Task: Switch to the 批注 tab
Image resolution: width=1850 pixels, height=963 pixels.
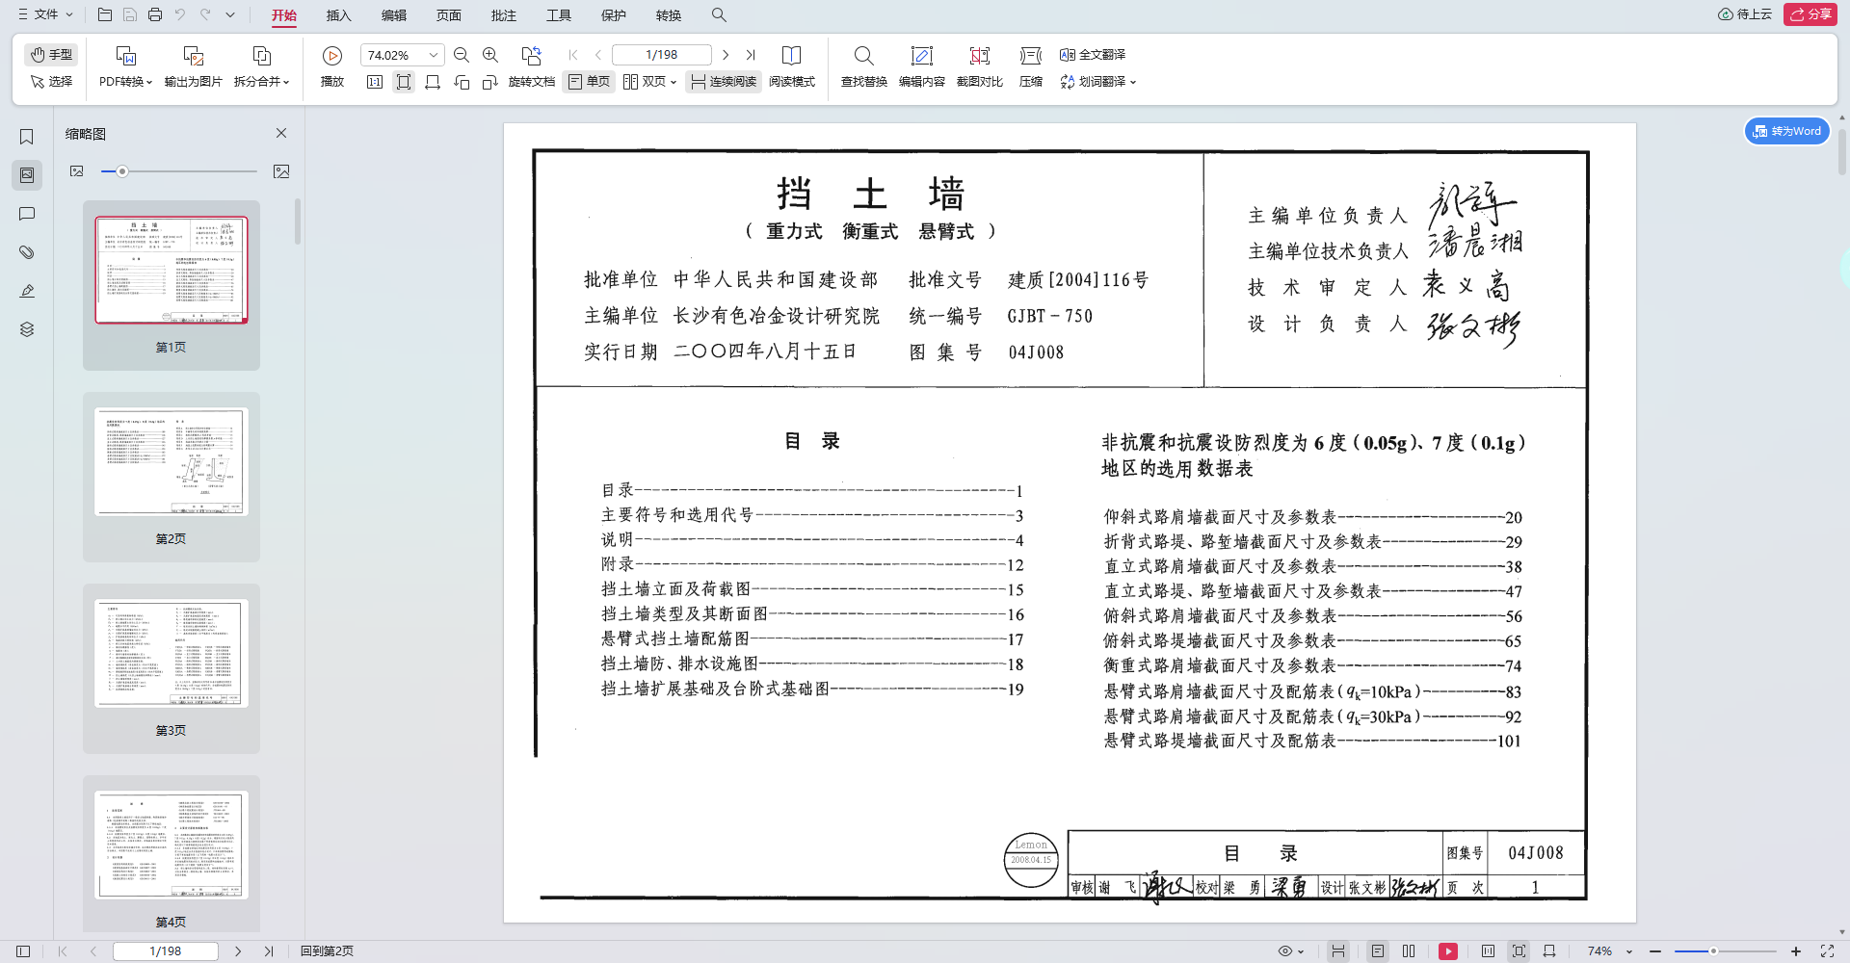Action: tap(504, 15)
